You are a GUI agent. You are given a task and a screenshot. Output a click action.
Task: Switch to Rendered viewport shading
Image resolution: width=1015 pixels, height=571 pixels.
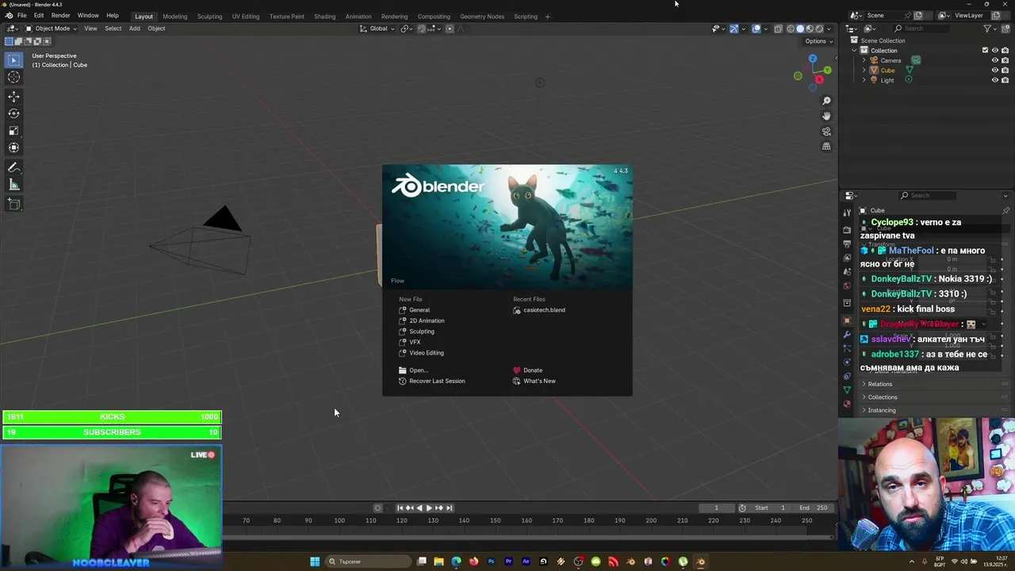point(819,29)
